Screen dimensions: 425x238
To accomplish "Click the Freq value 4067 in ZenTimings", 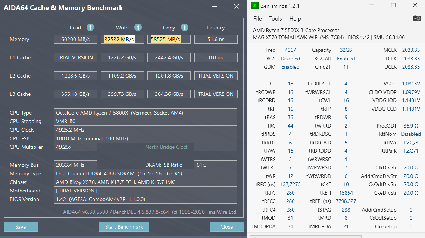I will pos(290,50).
